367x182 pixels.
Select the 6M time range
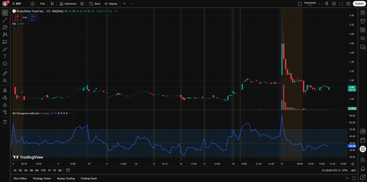pos(37,170)
